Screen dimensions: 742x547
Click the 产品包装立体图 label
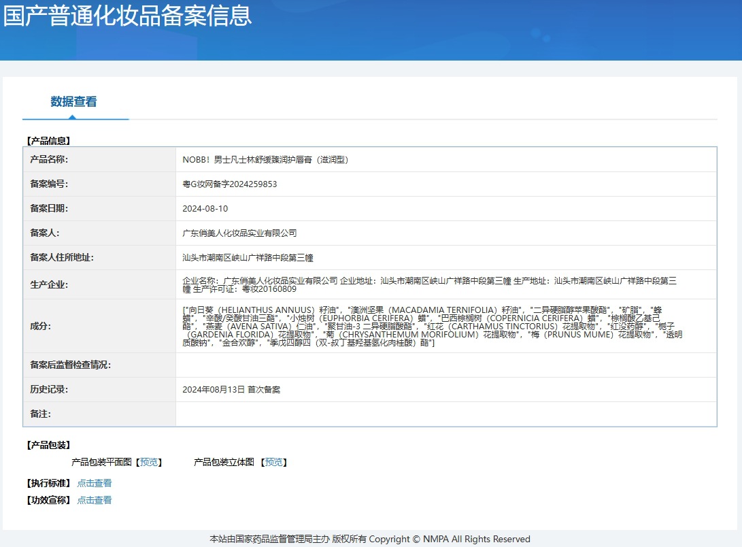[x=224, y=463]
